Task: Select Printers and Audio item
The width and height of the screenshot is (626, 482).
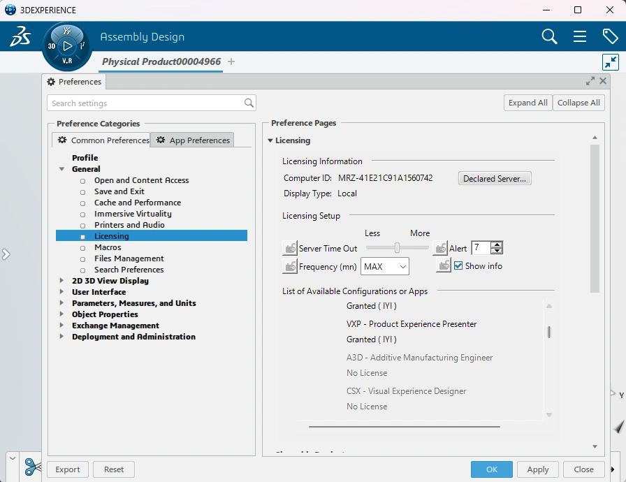Action: point(129,225)
